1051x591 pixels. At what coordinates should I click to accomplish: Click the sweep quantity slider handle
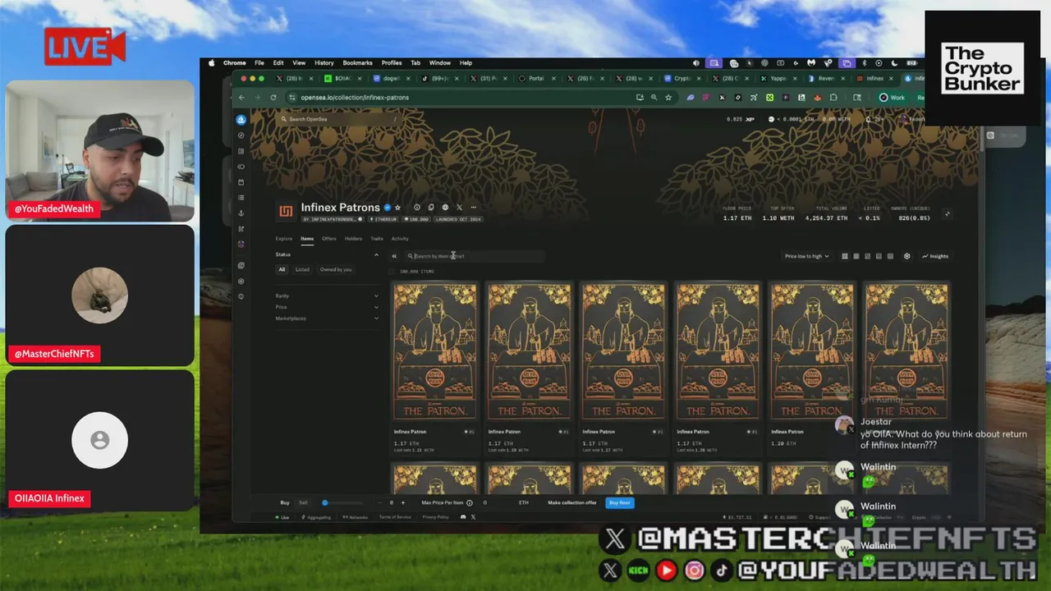[x=325, y=502]
